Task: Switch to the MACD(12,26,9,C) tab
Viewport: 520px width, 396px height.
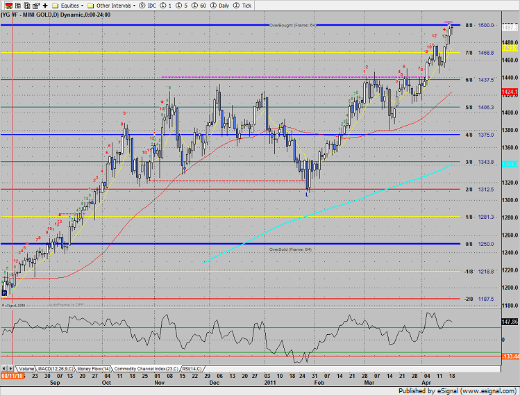Action: tap(56, 369)
